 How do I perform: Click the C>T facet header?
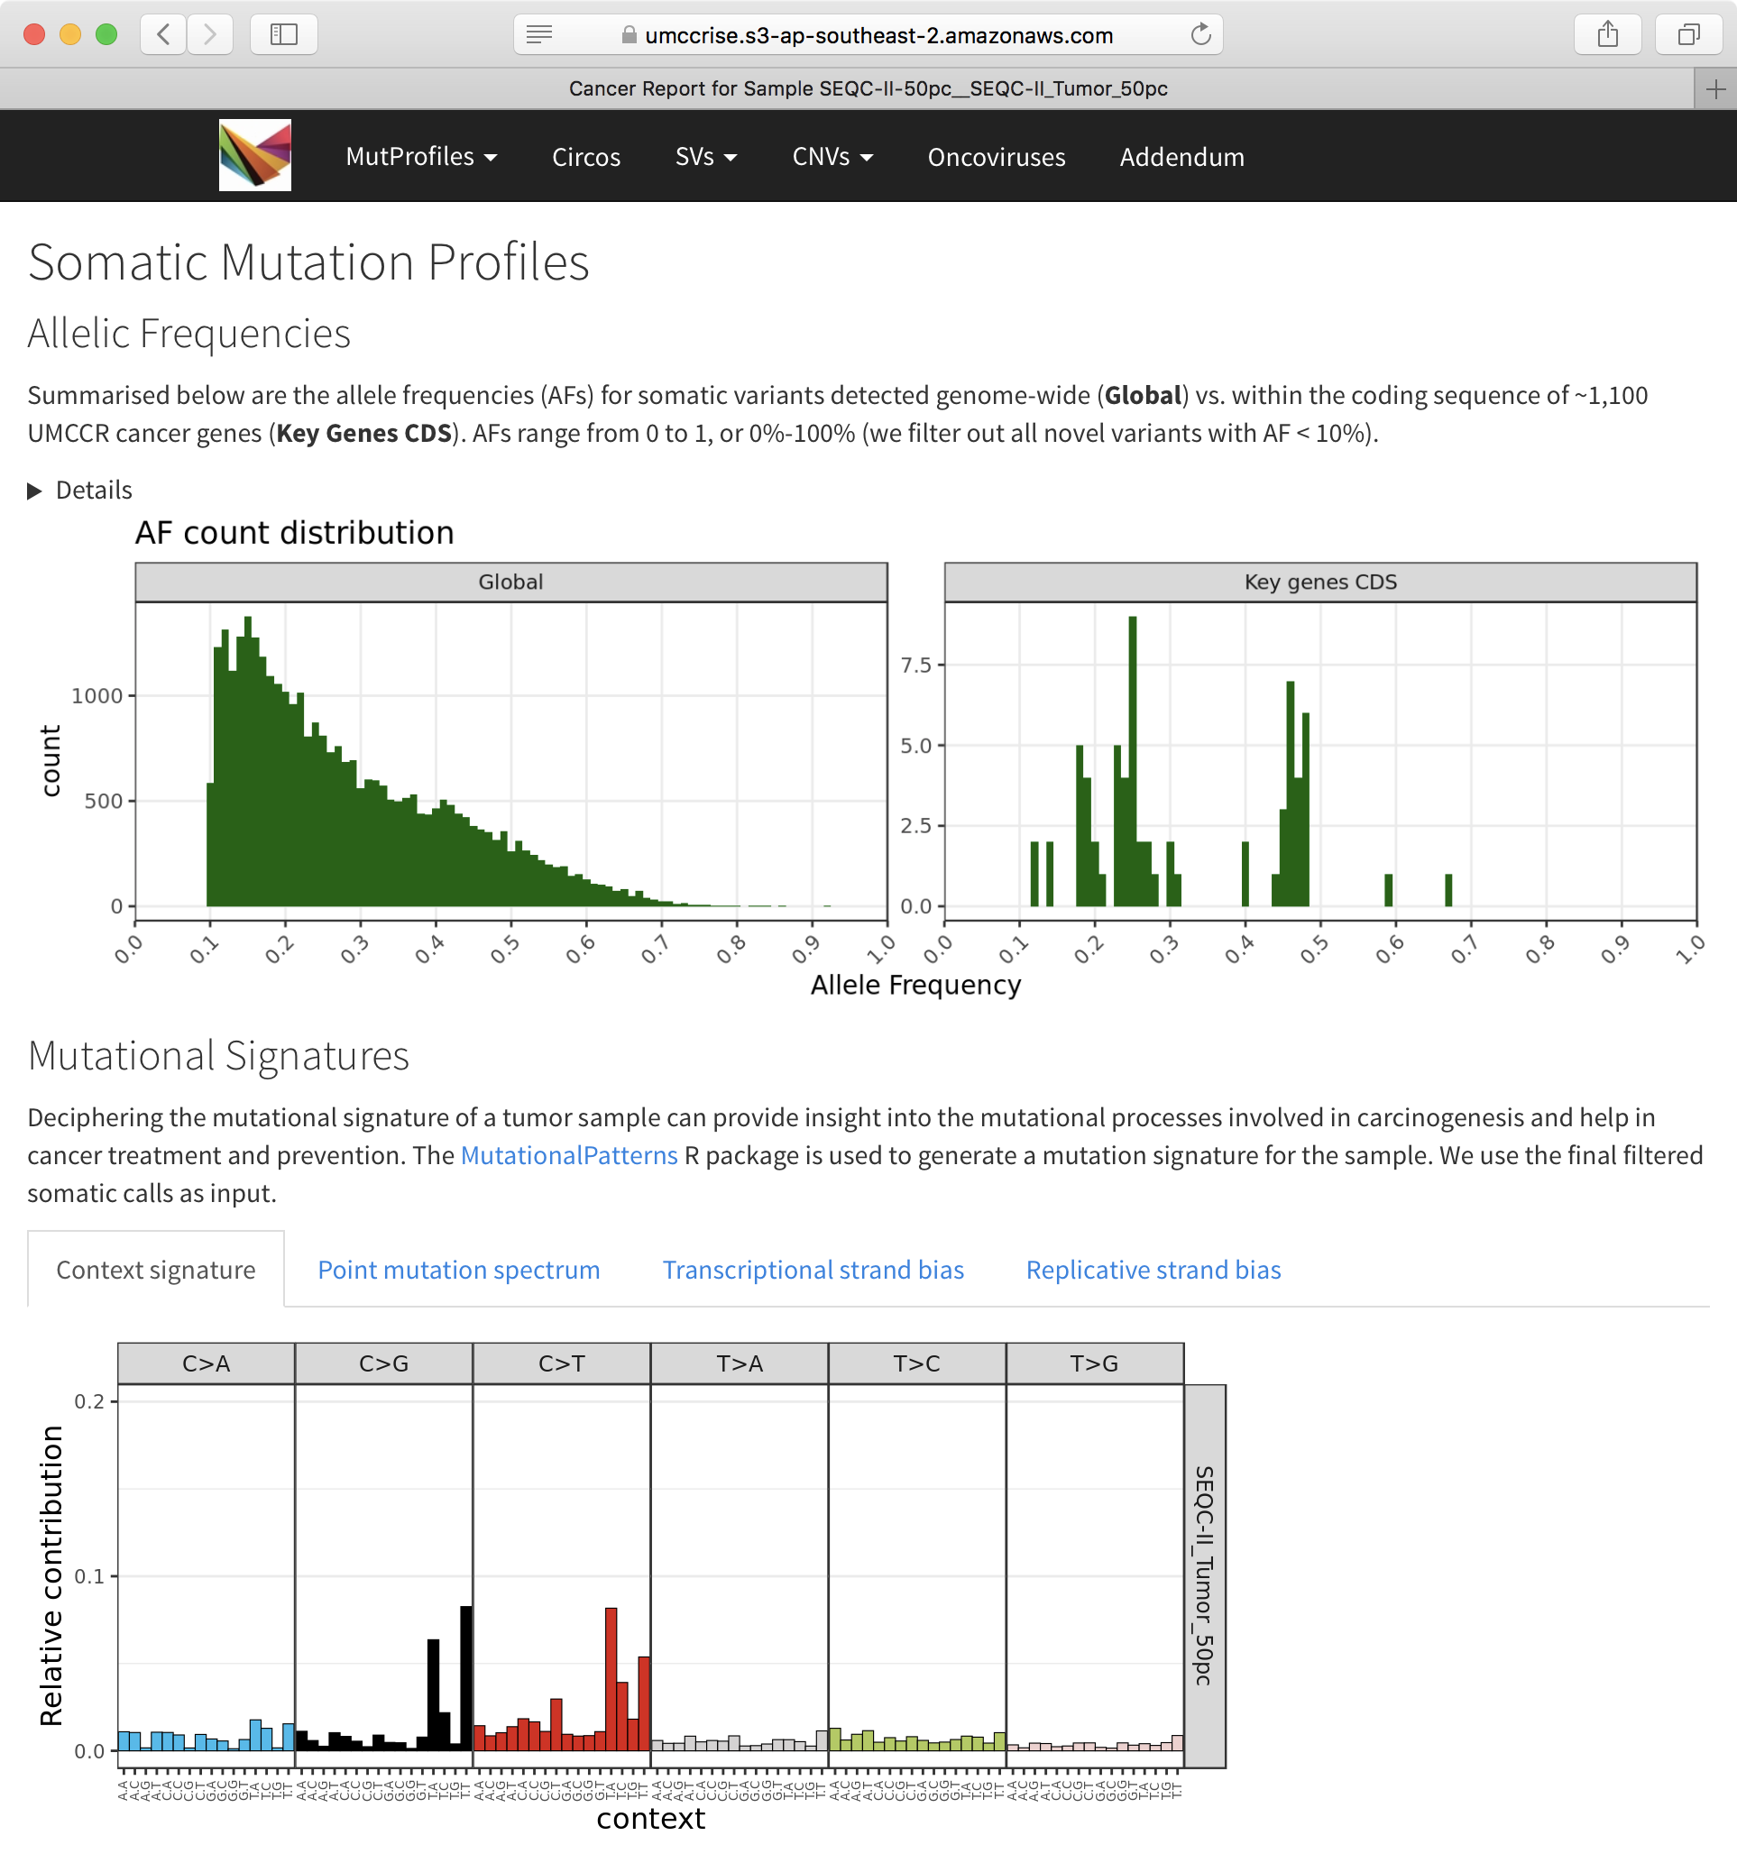[x=562, y=1363]
